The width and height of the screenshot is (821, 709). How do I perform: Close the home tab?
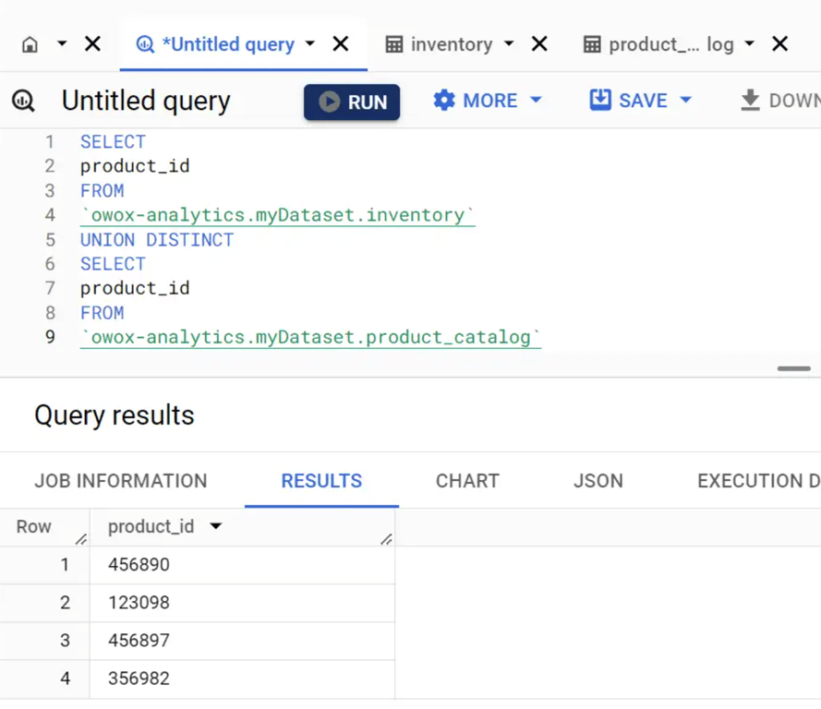click(x=92, y=43)
